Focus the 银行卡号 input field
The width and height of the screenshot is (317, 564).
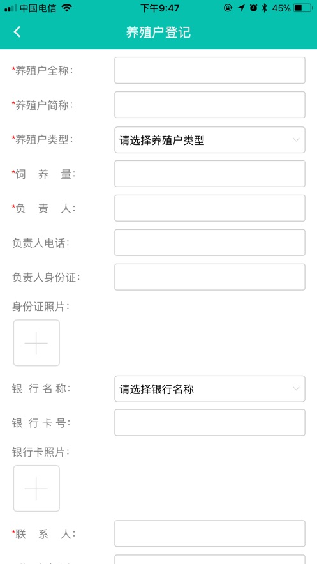pos(210,423)
